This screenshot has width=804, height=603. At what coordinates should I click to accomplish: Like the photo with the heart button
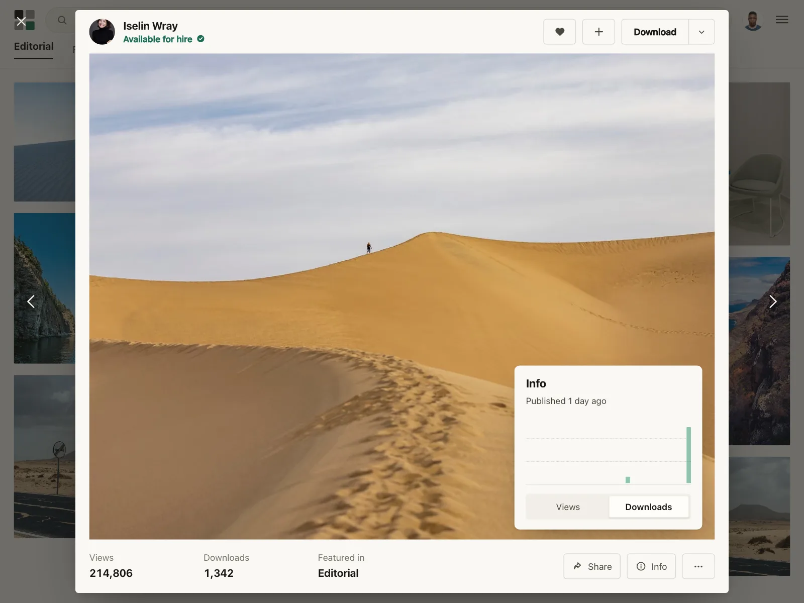tap(560, 32)
